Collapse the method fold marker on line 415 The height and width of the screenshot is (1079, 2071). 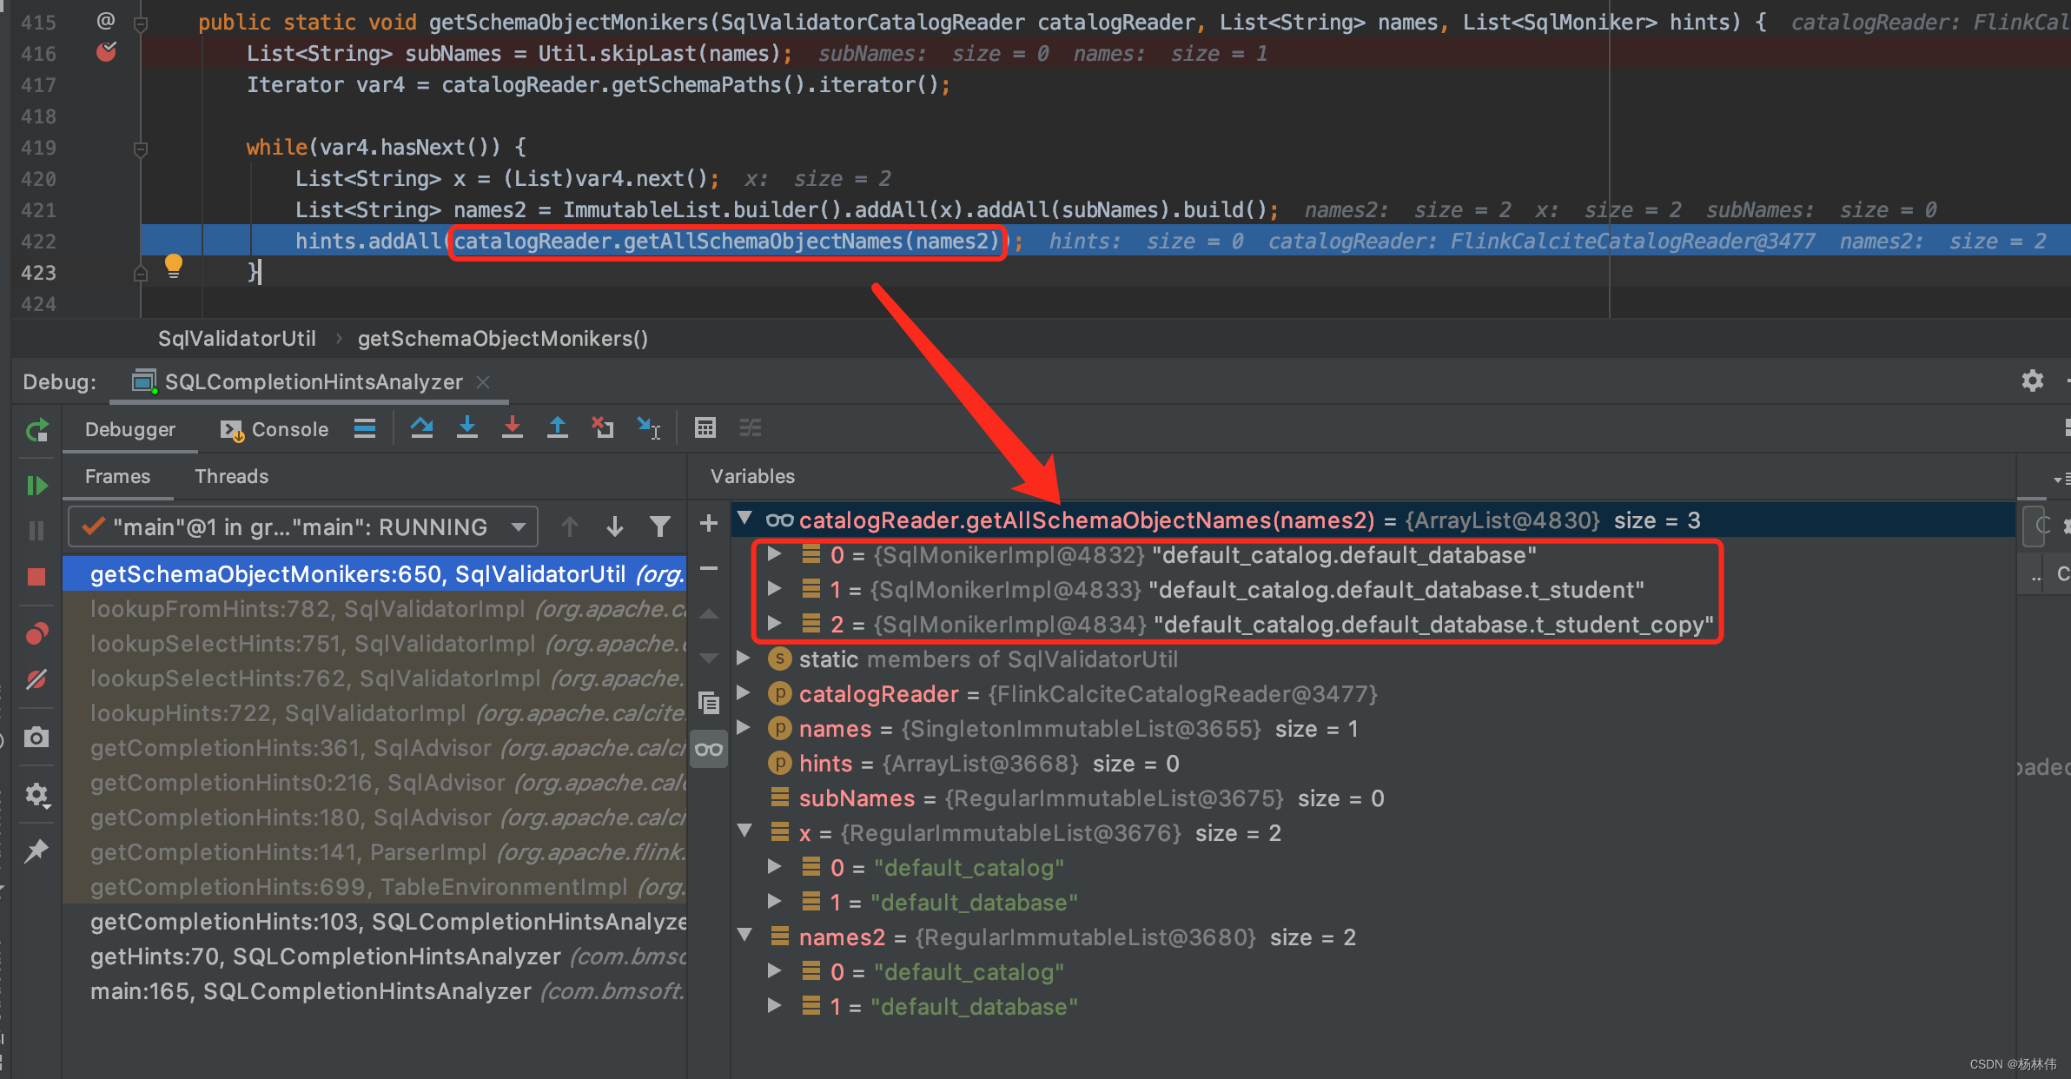click(x=141, y=23)
